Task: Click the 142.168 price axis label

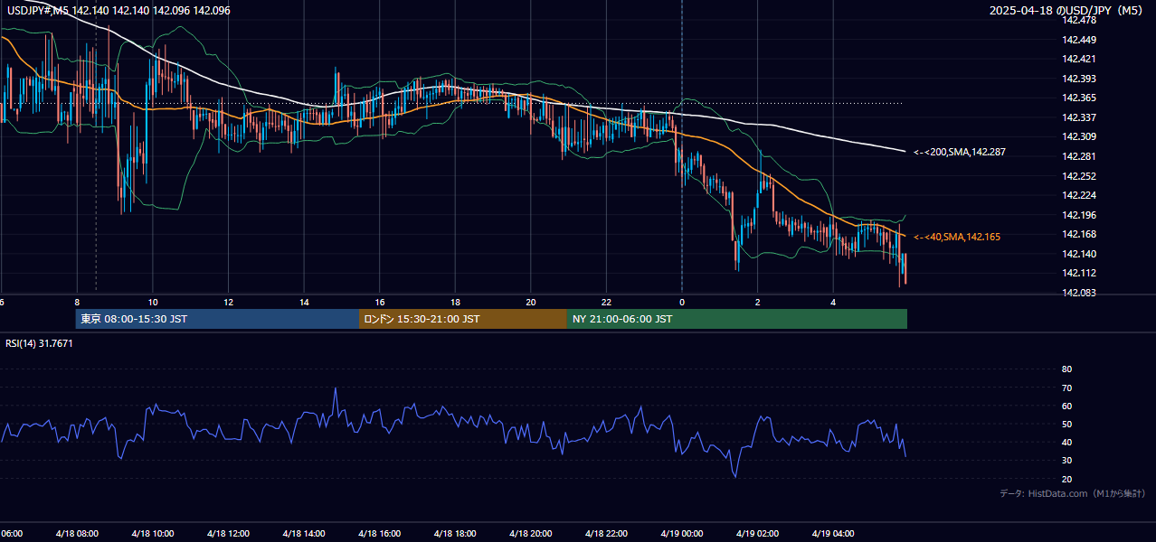Action: point(1081,234)
